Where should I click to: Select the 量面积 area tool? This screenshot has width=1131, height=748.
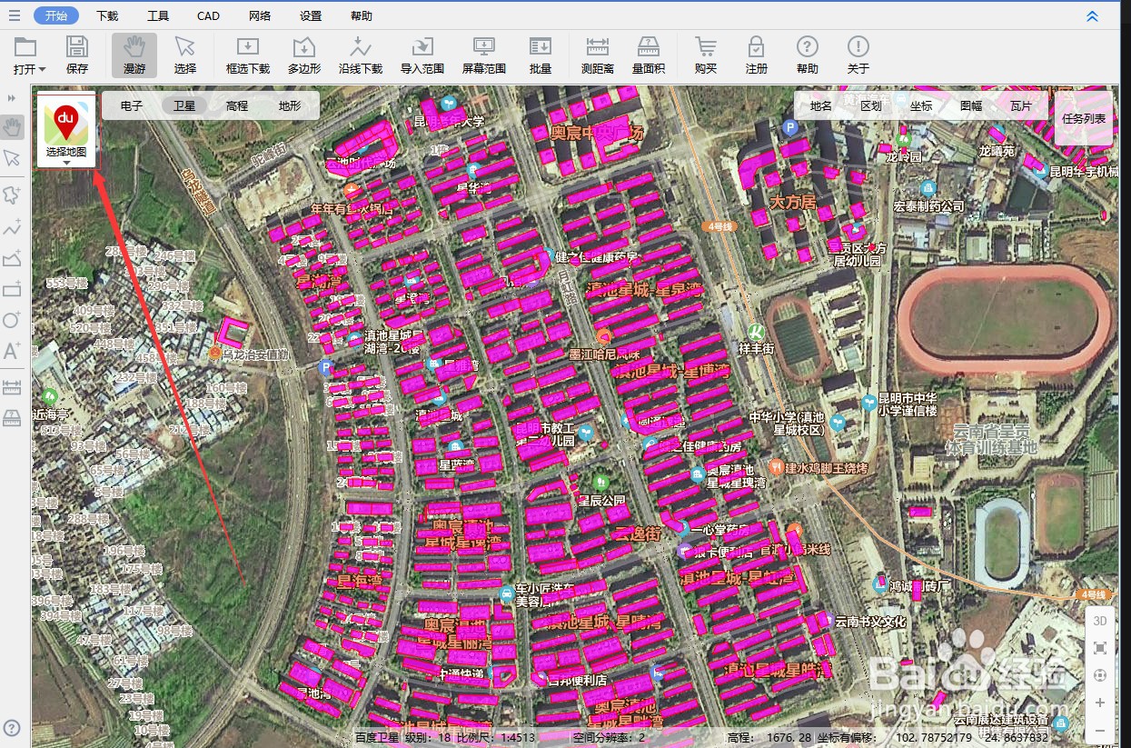(x=649, y=55)
